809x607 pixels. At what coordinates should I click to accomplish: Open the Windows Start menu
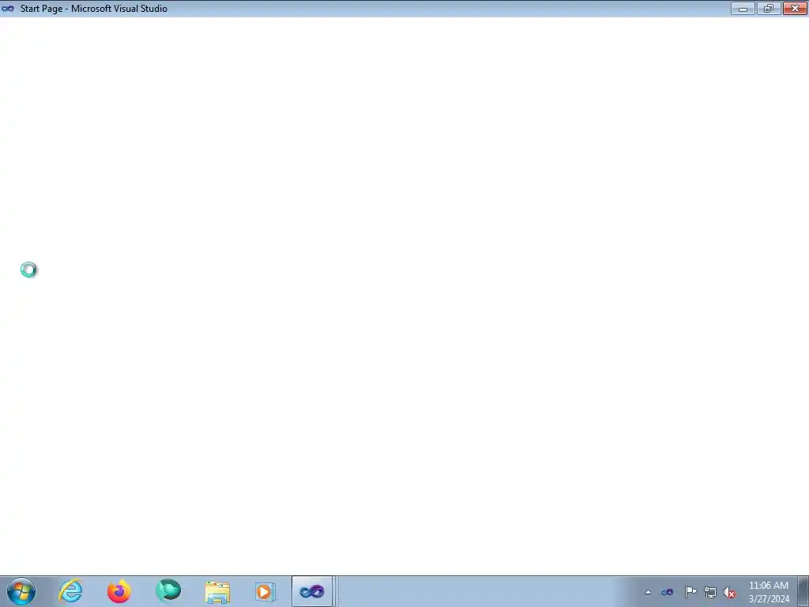21,591
